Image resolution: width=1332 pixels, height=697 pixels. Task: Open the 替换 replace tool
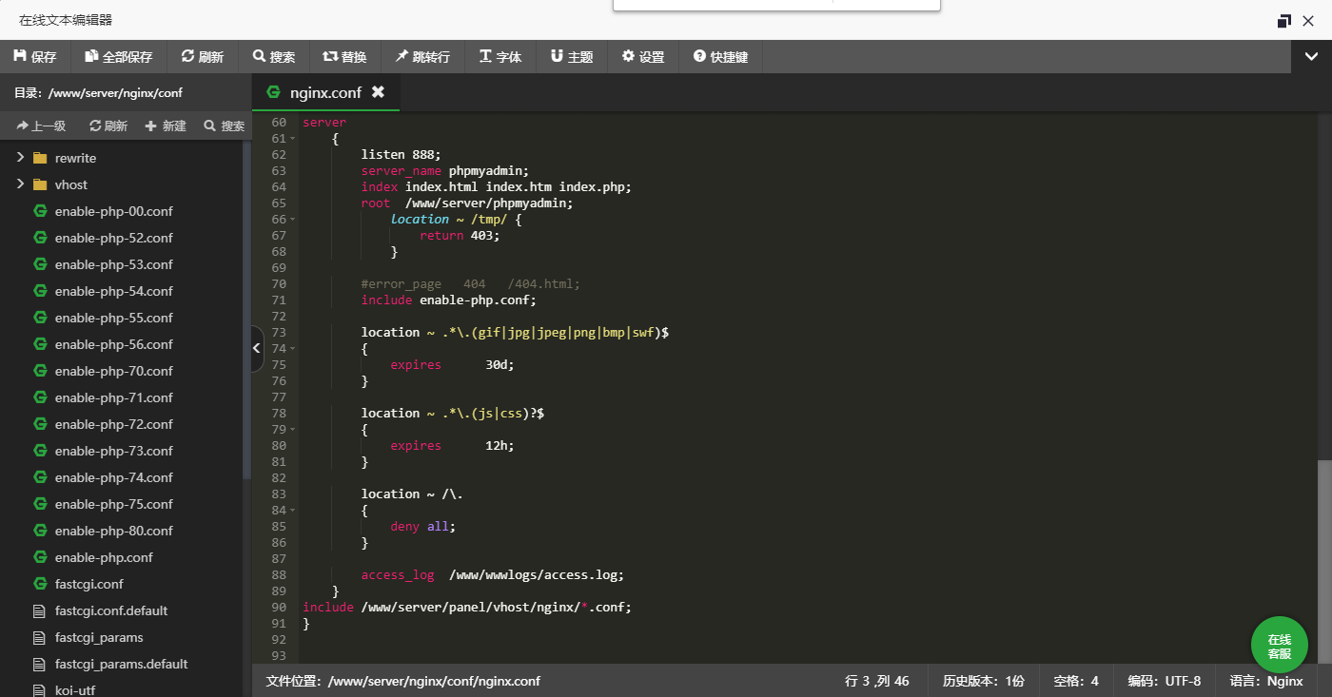(x=344, y=57)
